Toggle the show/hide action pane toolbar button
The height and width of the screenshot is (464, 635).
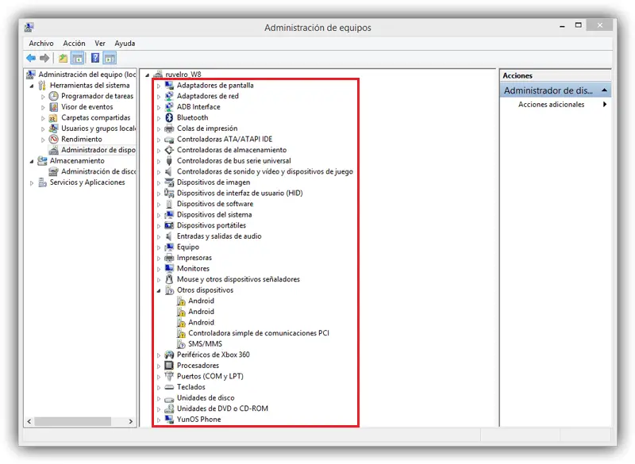click(x=110, y=58)
